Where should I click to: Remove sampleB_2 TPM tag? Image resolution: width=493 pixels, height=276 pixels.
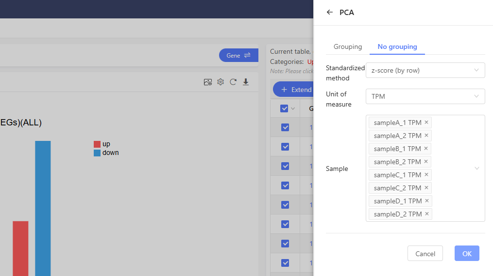coord(426,162)
